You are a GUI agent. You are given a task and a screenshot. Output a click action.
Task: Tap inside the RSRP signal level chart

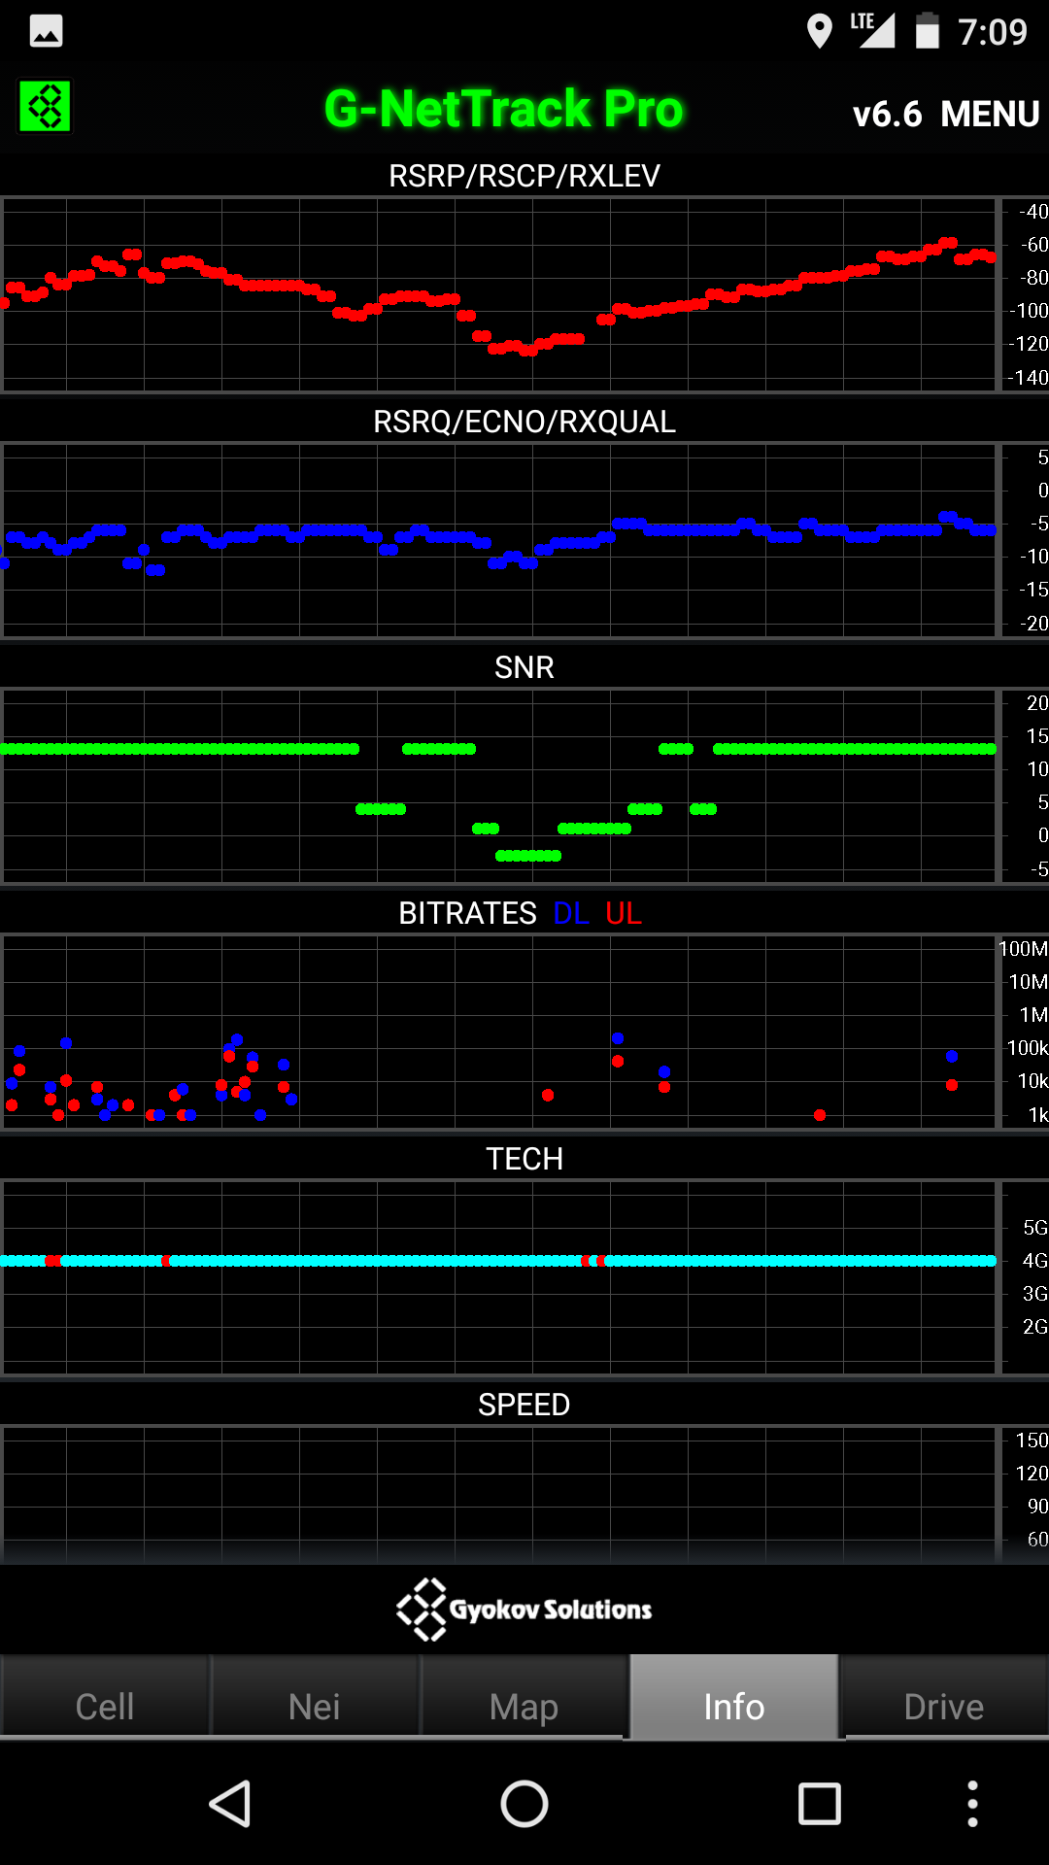click(500, 295)
